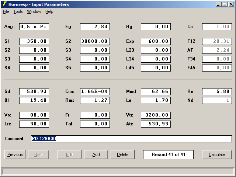This screenshot has height=177, width=236.
Task: Click the Add button
Action: [x=96, y=155]
